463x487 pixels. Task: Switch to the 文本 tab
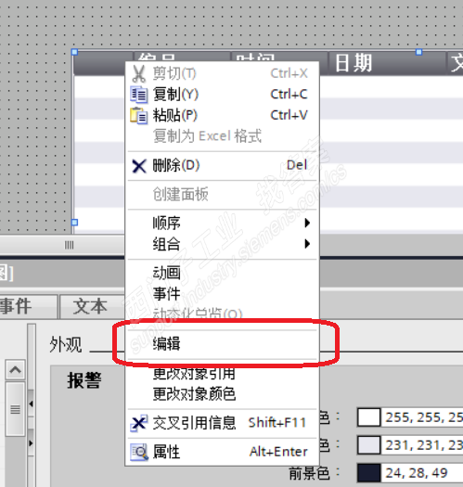click(x=91, y=306)
